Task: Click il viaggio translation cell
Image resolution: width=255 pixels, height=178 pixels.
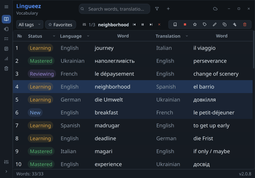Action: 205,48
